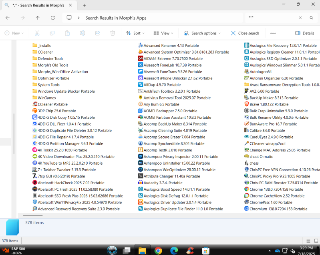Select BurnAware Pro 18.7 Portable

pyautogui.click(x=271, y=124)
